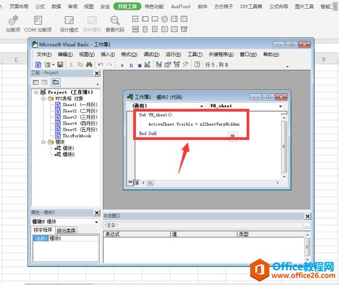The image size is (339, 285).
Task: Select Sheet5 (五月份) in project tree
Action: click(x=76, y=130)
